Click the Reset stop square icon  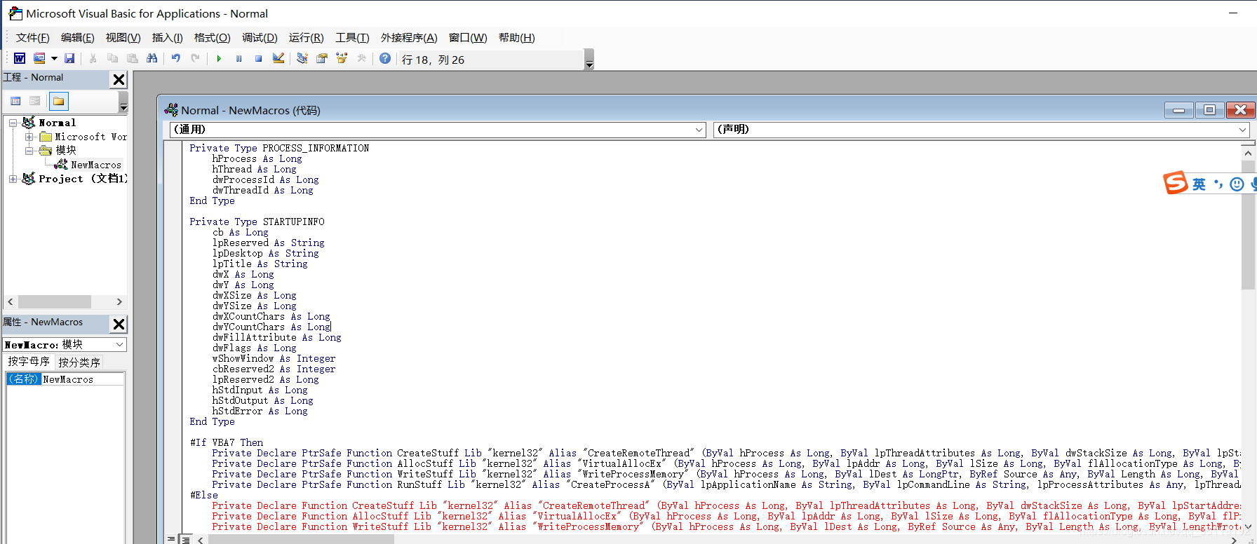258,59
